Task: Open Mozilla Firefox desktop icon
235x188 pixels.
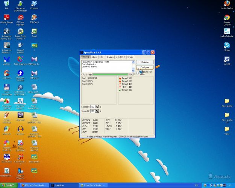Action: pyautogui.click(x=227, y=5)
